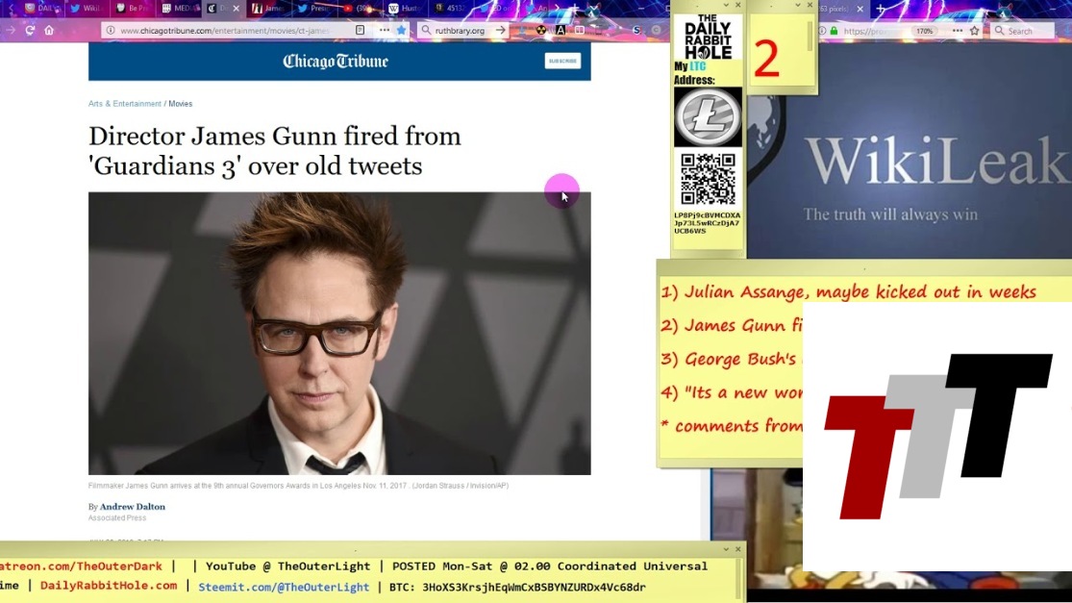Reload the Chicago Tribune page
The height and width of the screenshot is (603, 1072).
[29, 31]
